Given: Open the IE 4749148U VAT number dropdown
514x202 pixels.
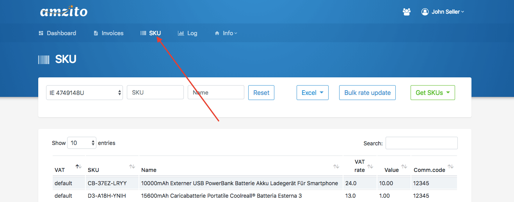Looking at the screenshot, I should (84, 93).
